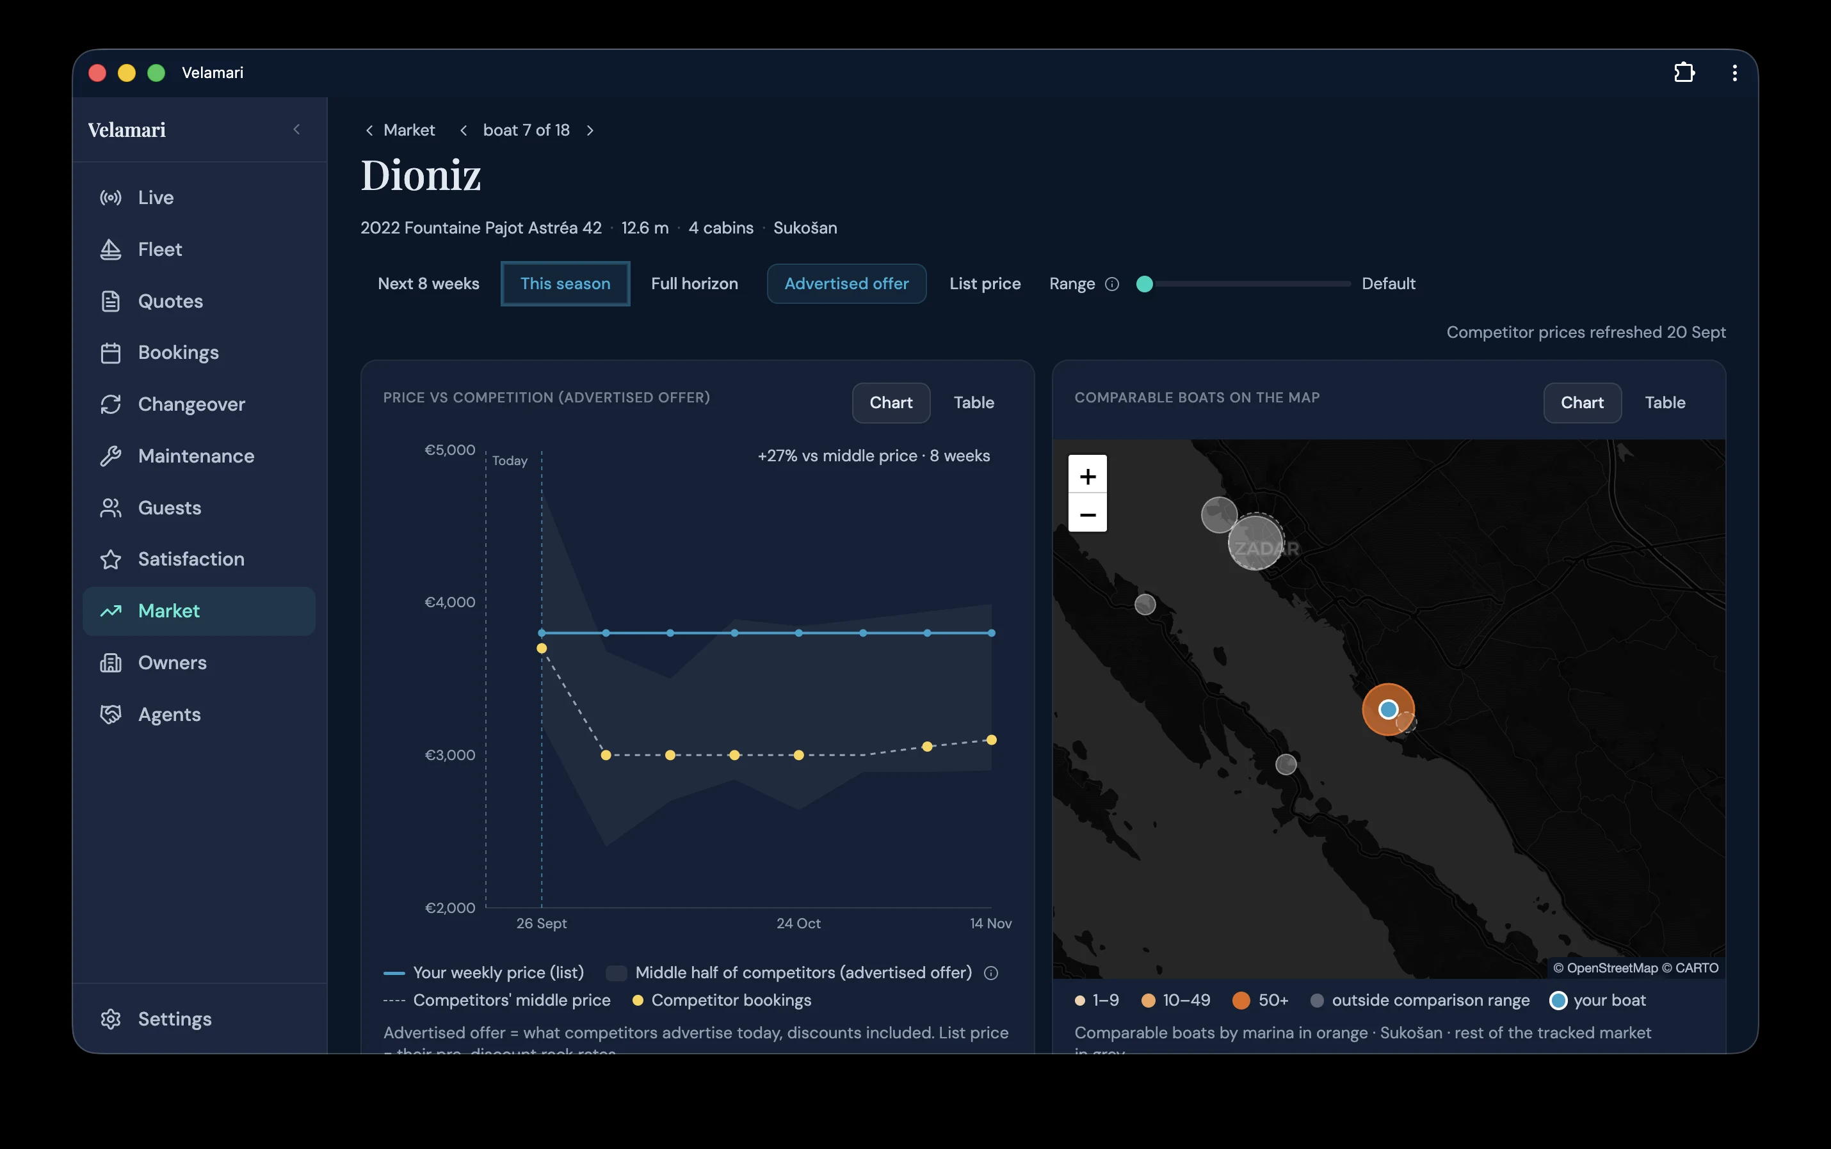
Task: Click the Owners building icon
Action: tap(111, 663)
